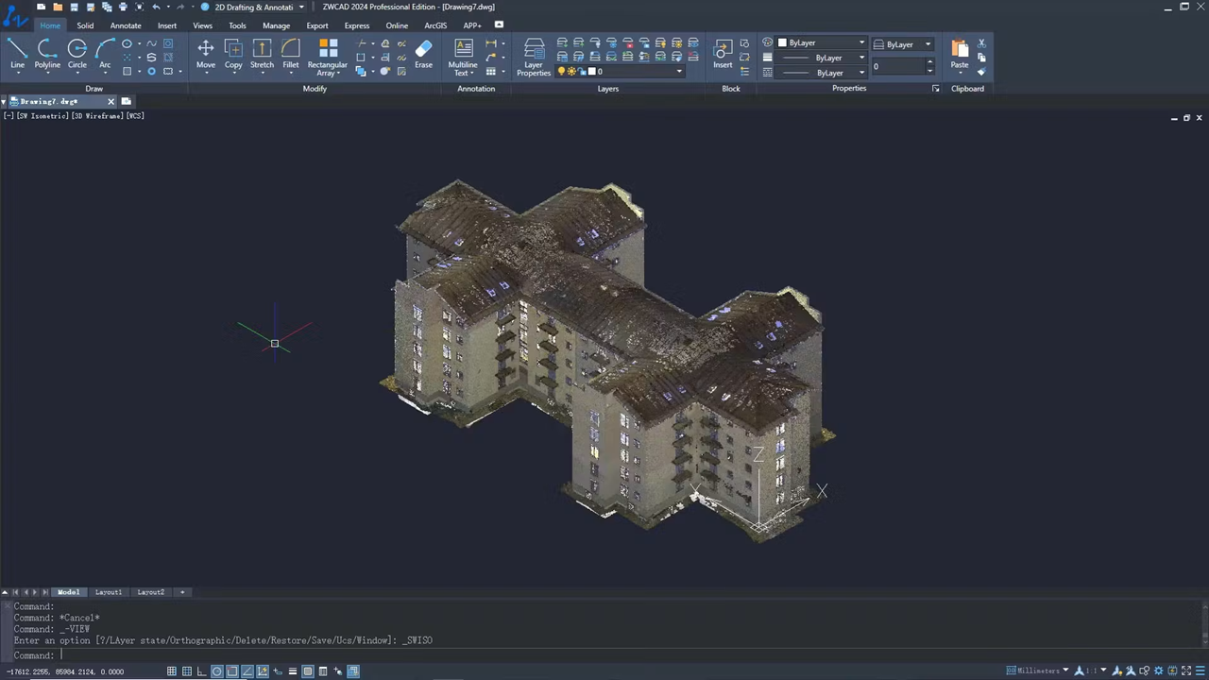
Task: Click the Match Properties brush icon in Clipboard
Action: (981, 72)
